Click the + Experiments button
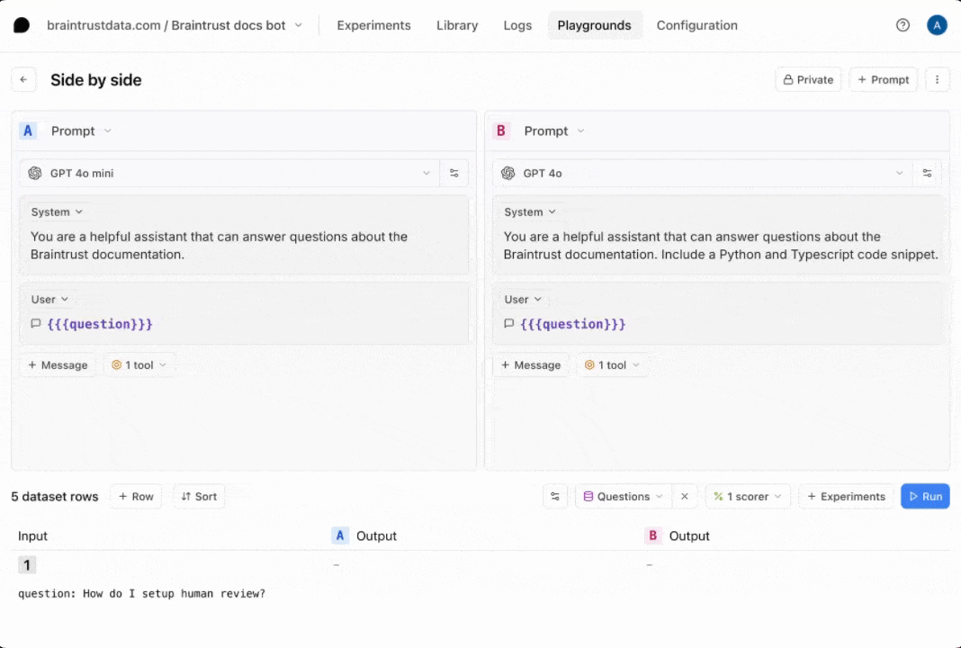961x648 pixels. 847,497
